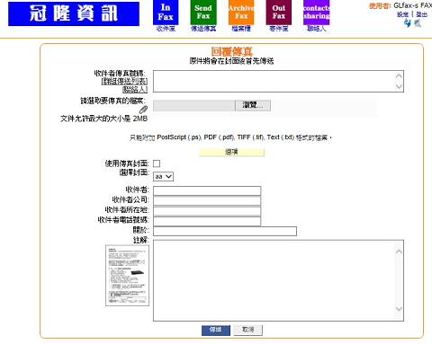The height and width of the screenshot is (344, 432).
Task: Click into the 收件者所在地 location field
Action: click(207, 211)
